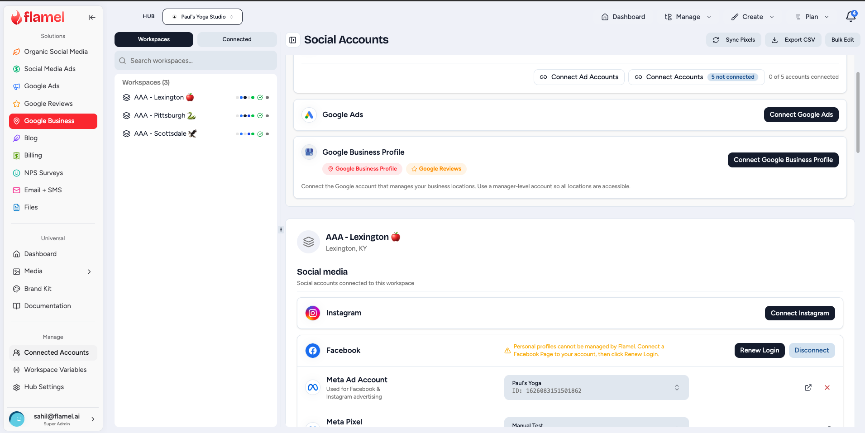The width and height of the screenshot is (865, 433).
Task: Open Billing section
Action: click(53, 155)
